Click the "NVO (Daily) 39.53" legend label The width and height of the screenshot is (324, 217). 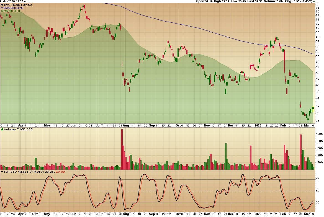[x=18, y=5]
